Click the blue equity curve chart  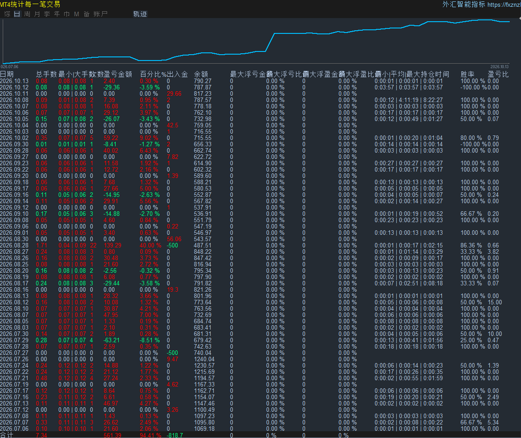[x=256, y=42]
